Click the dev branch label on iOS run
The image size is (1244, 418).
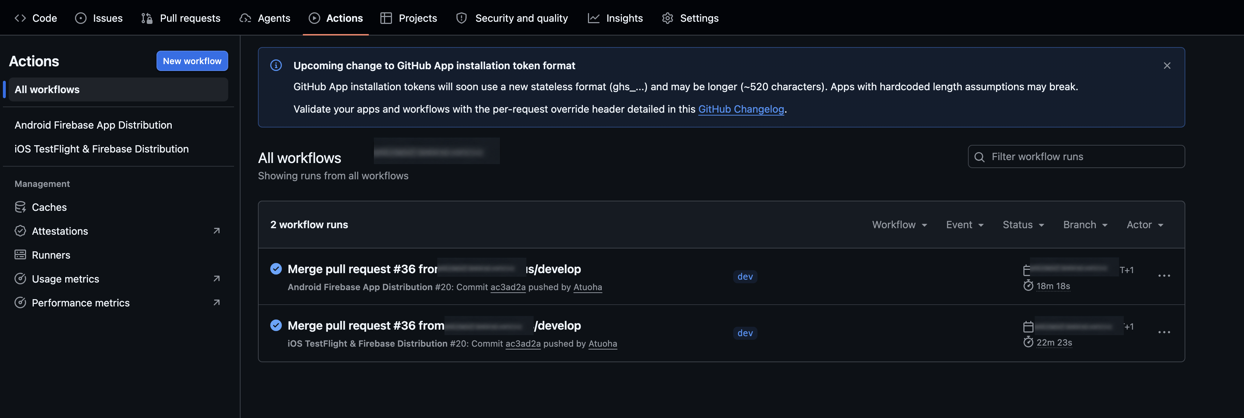pos(745,333)
